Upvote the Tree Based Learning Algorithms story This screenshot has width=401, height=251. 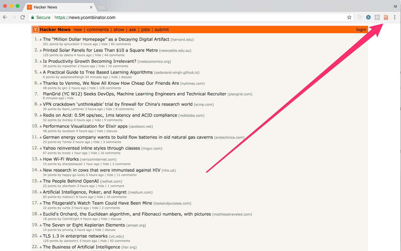41,72
